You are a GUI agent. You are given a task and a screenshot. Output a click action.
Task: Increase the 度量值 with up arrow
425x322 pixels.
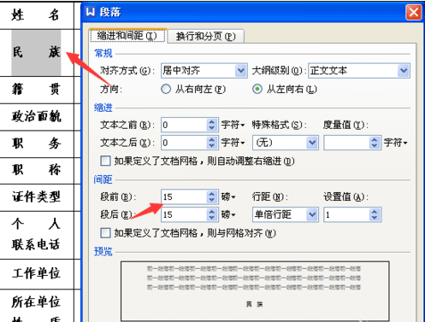pos(375,139)
